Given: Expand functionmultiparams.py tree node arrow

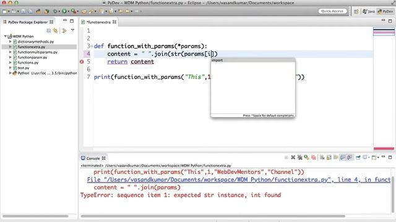Looking at the screenshot, I should (x=11, y=52).
